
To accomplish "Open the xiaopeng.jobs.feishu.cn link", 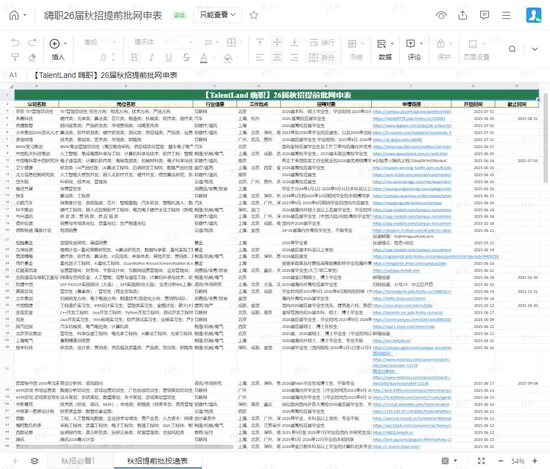I will pyautogui.click(x=407, y=203).
